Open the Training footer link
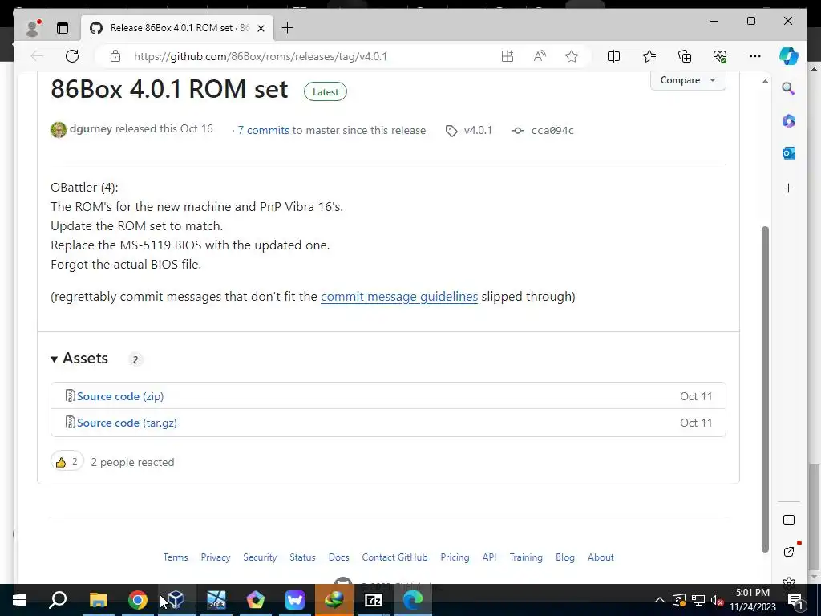This screenshot has height=616, width=821. (x=526, y=557)
